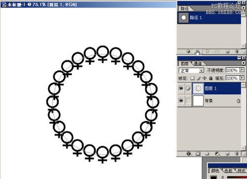Switch to the 色板 swatches tab
The height and width of the screenshot is (179, 247).
(x=228, y=171)
